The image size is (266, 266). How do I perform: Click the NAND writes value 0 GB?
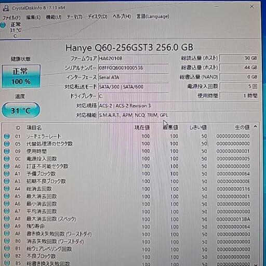239,77
